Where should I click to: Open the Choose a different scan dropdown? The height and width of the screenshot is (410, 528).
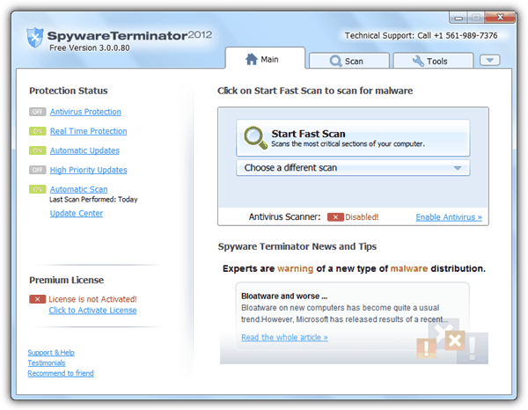(x=353, y=168)
